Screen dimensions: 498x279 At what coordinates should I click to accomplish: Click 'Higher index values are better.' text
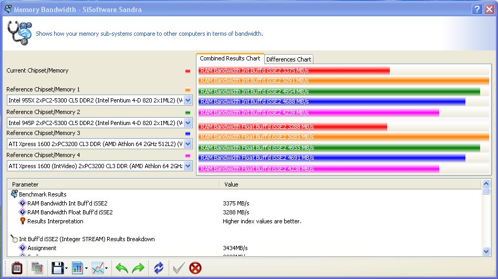click(x=262, y=221)
